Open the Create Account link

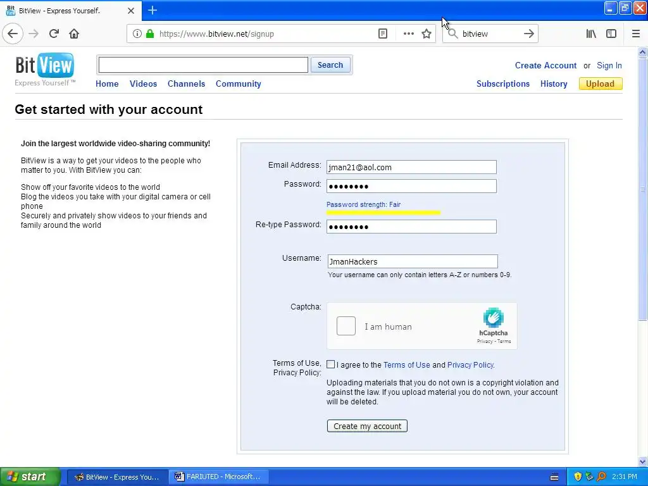pos(545,65)
